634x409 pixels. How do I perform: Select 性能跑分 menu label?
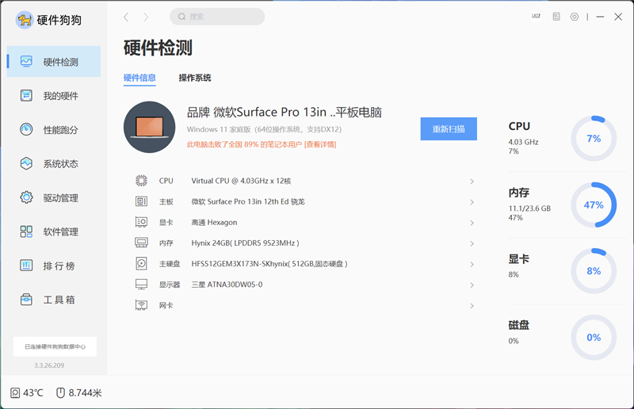61,130
